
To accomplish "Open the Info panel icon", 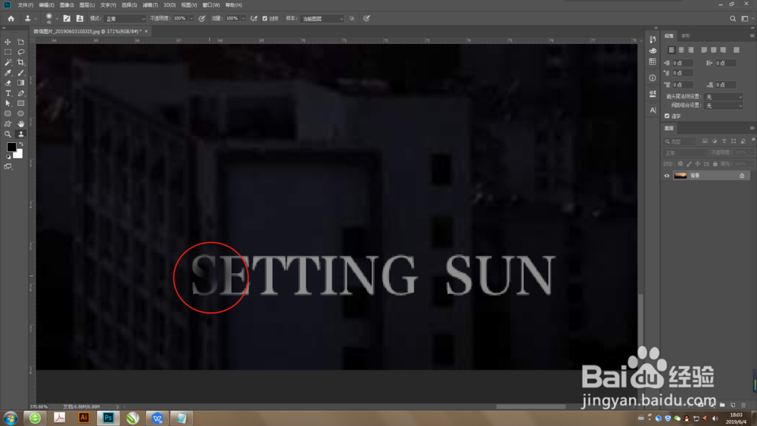I will tap(653, 78).
